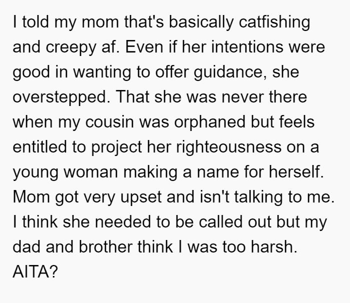This screenshot has height=303, width=350.
Task: Click the "AITA?" text at the bottom
Action: tap(35, 271)
